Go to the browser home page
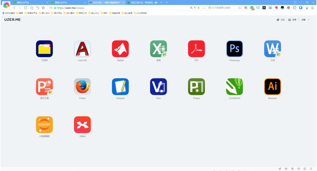The height and width of the screenshot is (171, 317). (32, 8)
